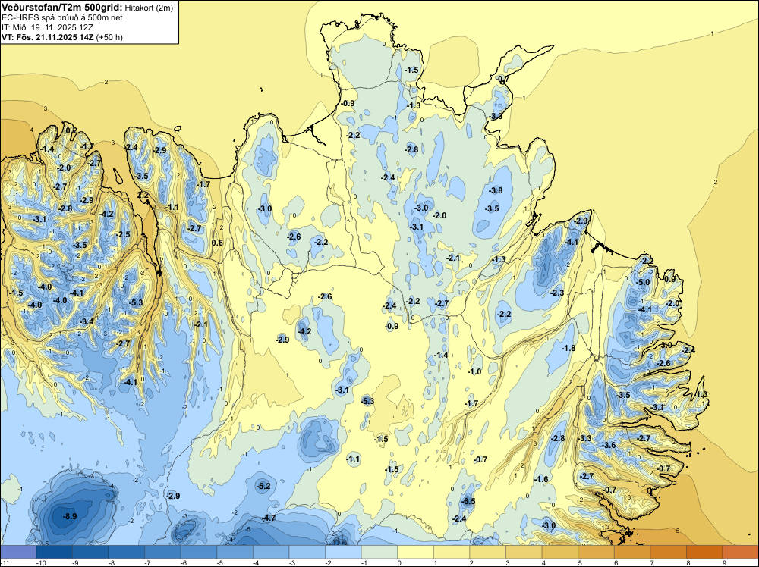Click the -3.6 temperature label
The image size is (759, 567).
coord(609,445)
